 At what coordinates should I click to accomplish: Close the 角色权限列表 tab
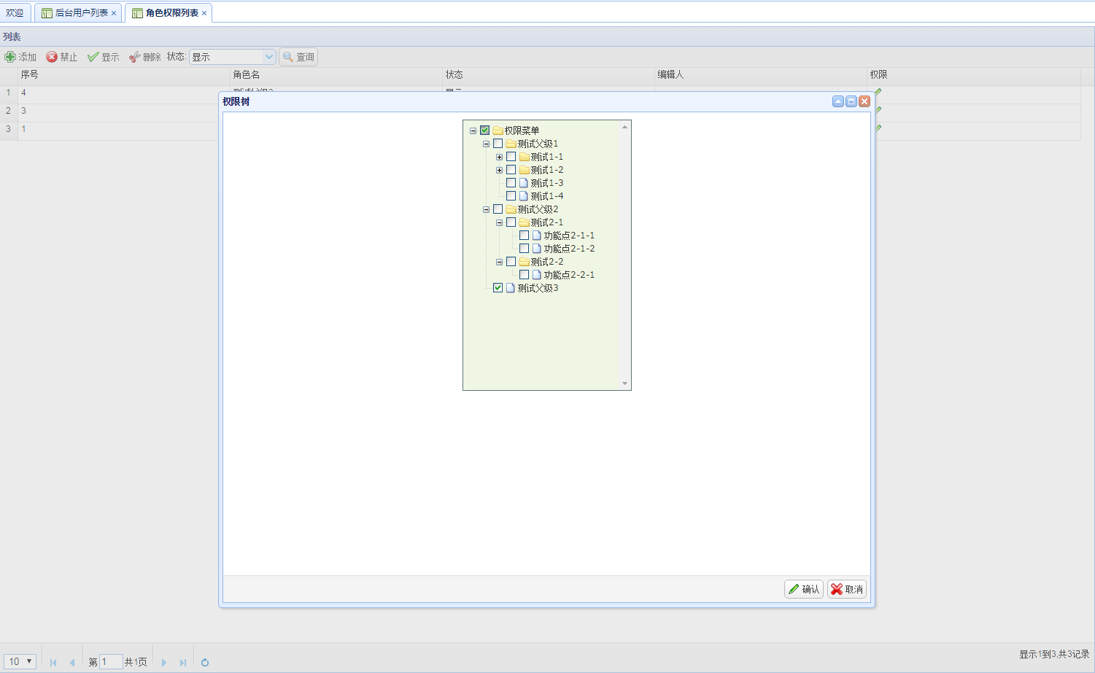204,13
